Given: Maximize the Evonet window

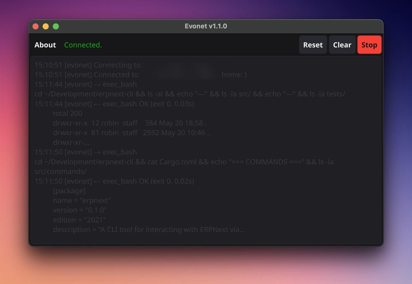Looking at the screenshot, I should 56,26.
